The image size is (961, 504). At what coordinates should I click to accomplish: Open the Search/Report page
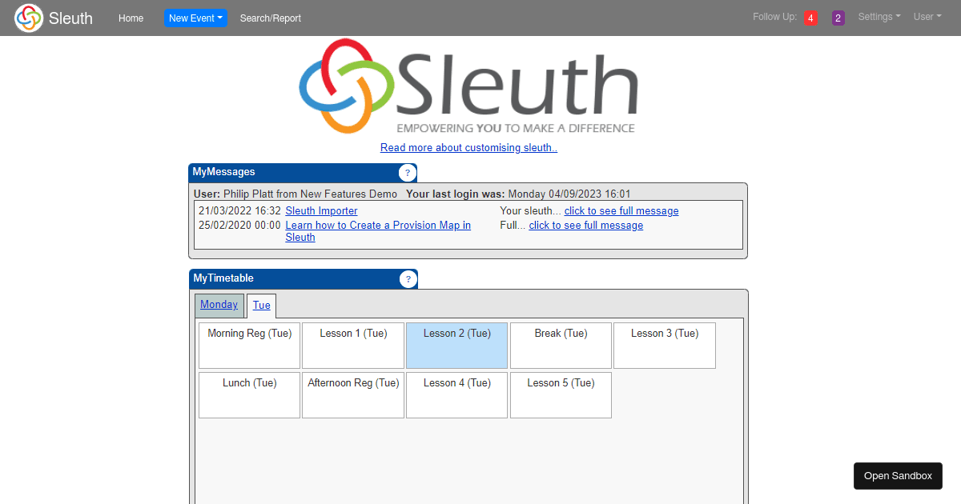[x=270, y=18]
